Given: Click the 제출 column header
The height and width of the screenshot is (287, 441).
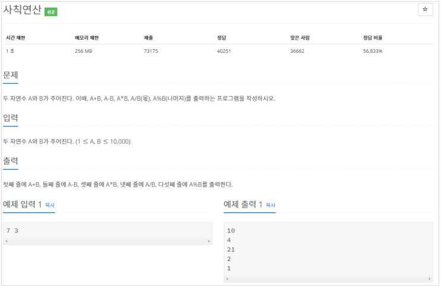Looking at the screenshot, I should click(x=148, y=38).
